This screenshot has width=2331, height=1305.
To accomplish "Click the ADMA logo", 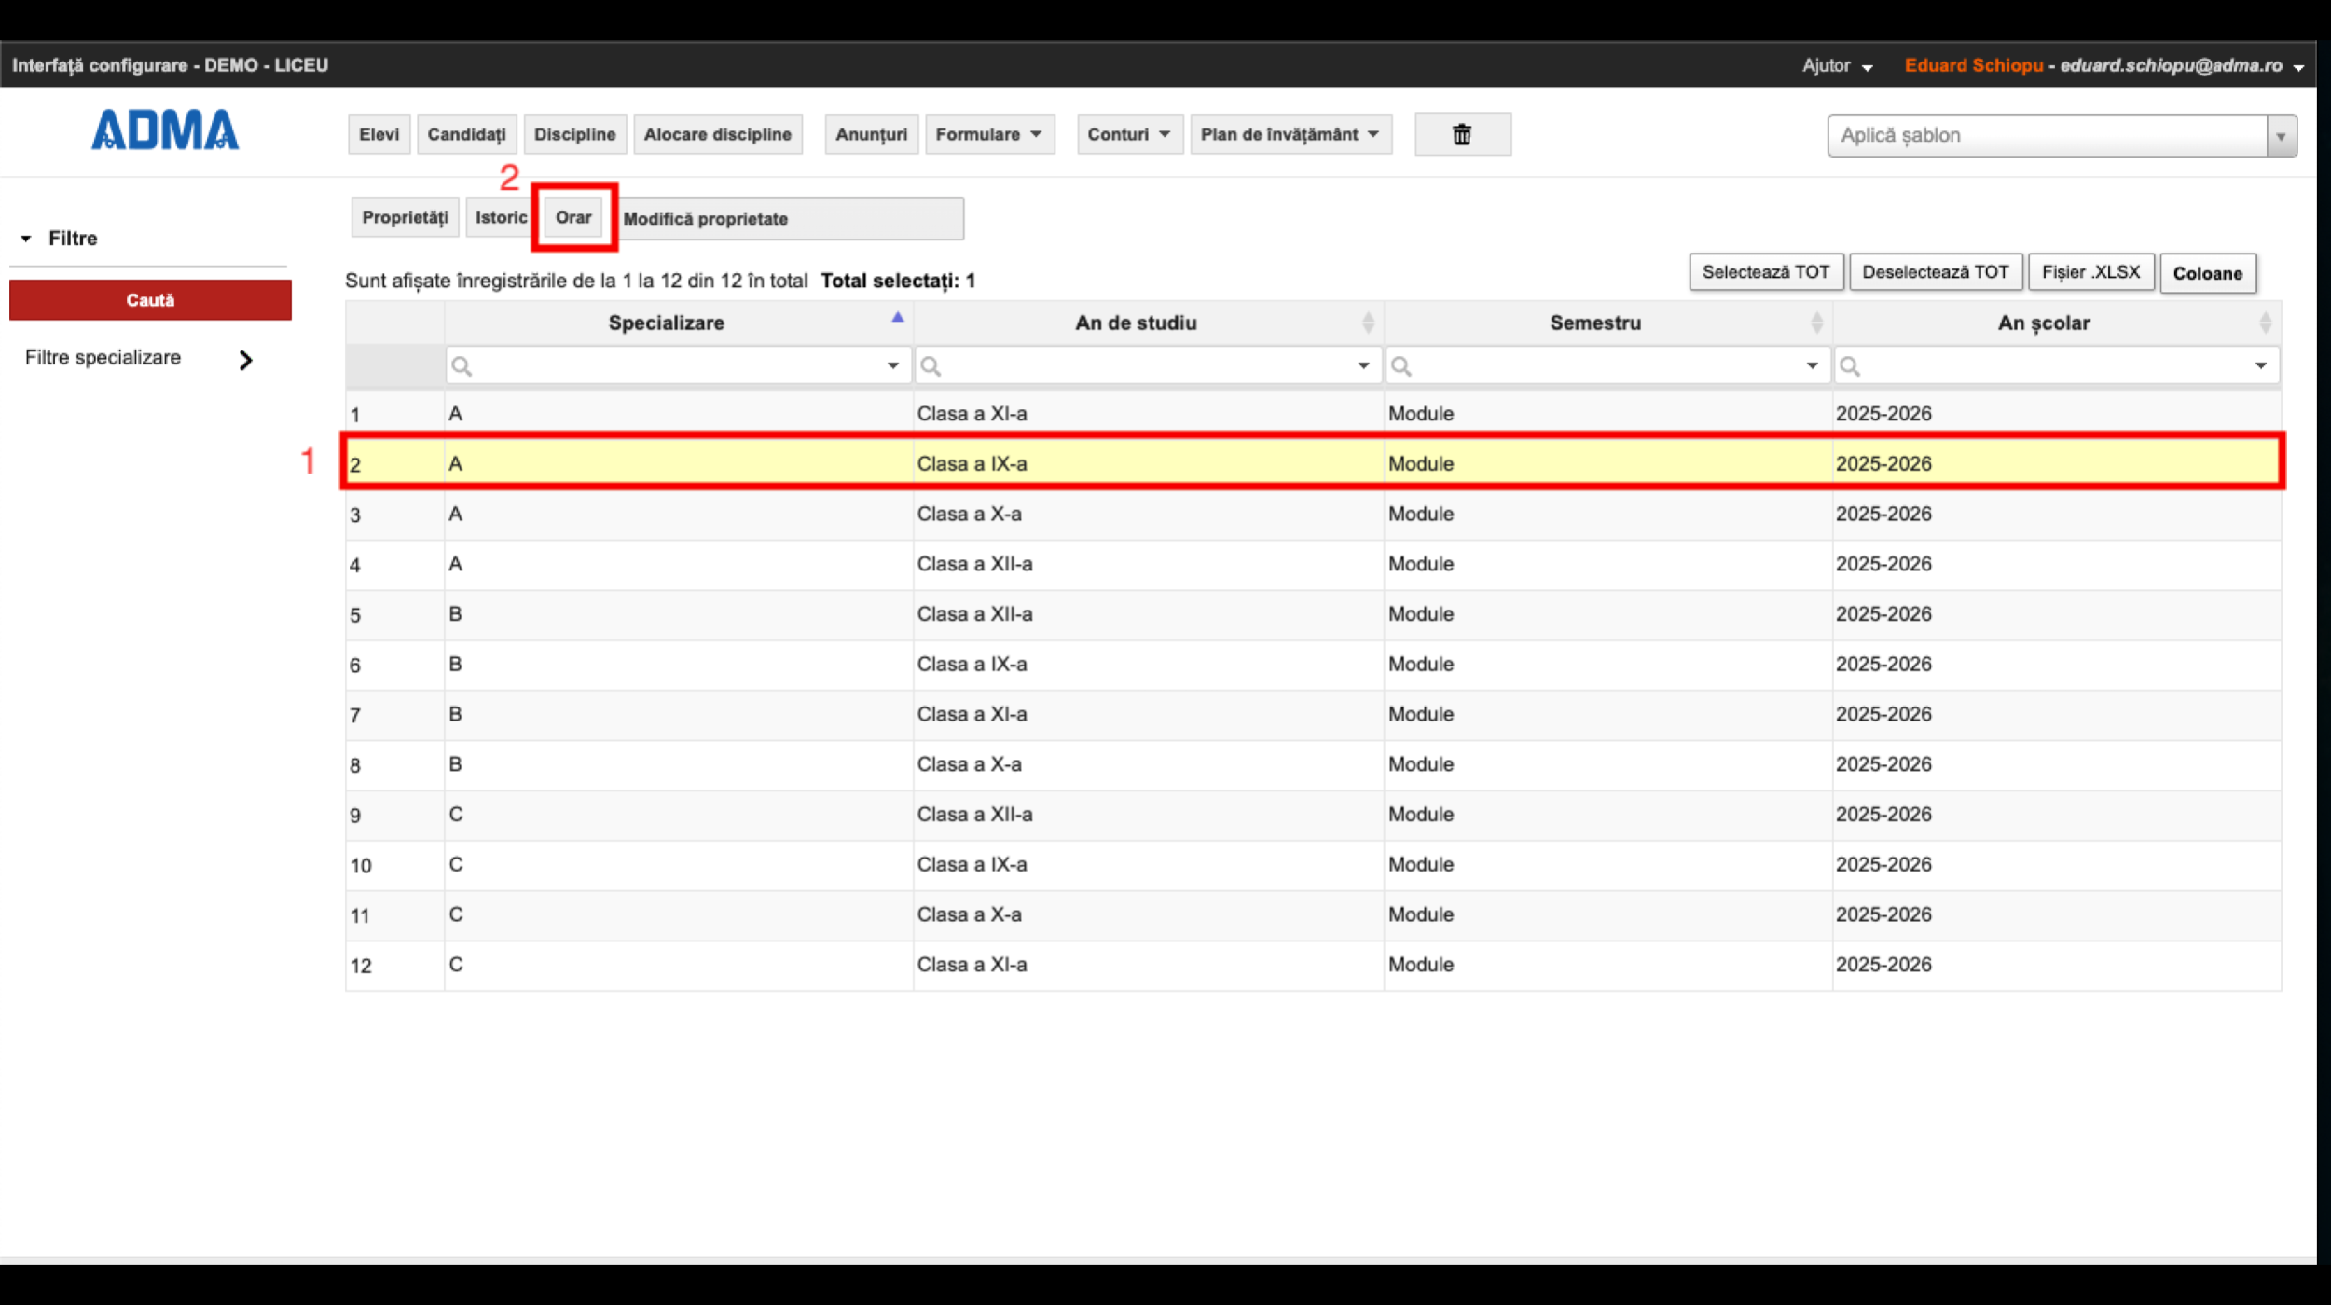I will tap(165, 130).
